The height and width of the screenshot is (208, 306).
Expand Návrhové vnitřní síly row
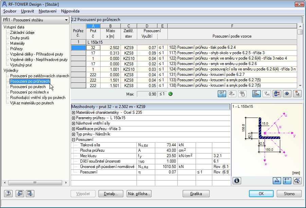73,123
